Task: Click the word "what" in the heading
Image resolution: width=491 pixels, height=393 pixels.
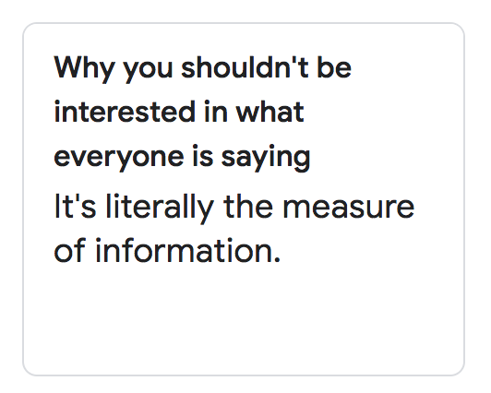Action: [269, 112]
